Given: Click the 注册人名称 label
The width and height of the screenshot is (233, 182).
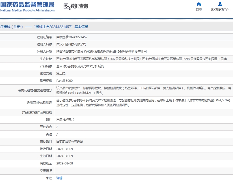Looking at the screenshot, I should coord(44,44).
